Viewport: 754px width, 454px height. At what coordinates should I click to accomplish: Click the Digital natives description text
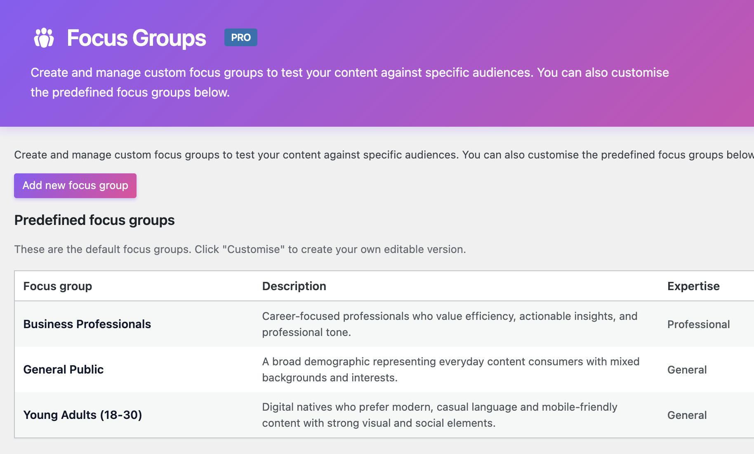440,415
